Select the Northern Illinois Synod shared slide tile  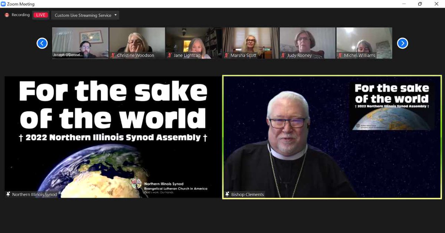[113, 137]
